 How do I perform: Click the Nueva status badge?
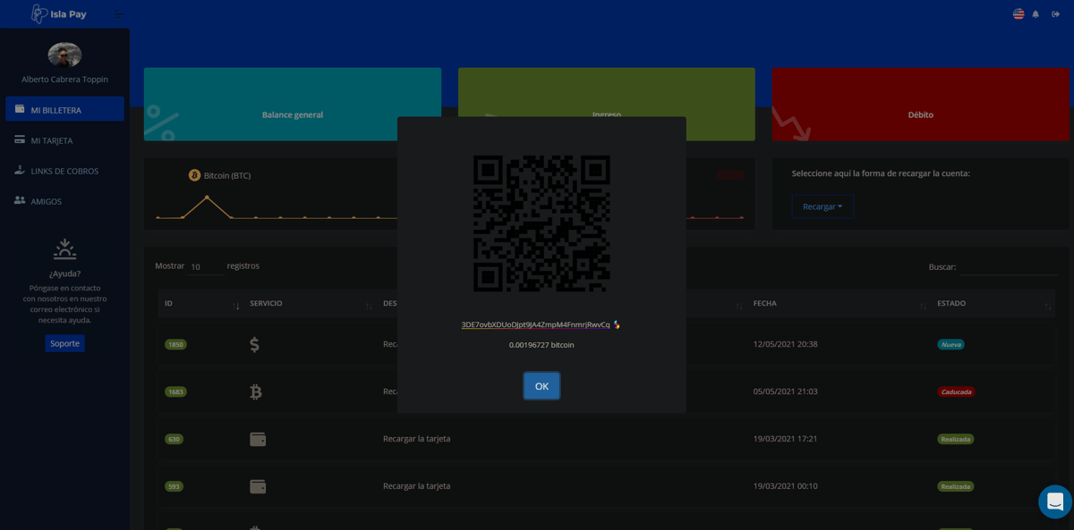[x=950, y=344]
